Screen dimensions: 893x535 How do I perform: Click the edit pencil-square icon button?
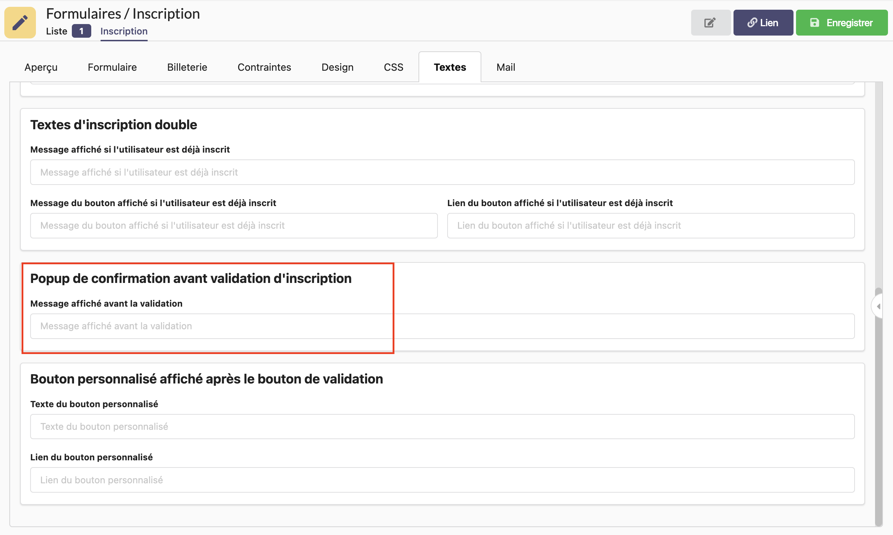pyautogui.click(x=710, y=23)
